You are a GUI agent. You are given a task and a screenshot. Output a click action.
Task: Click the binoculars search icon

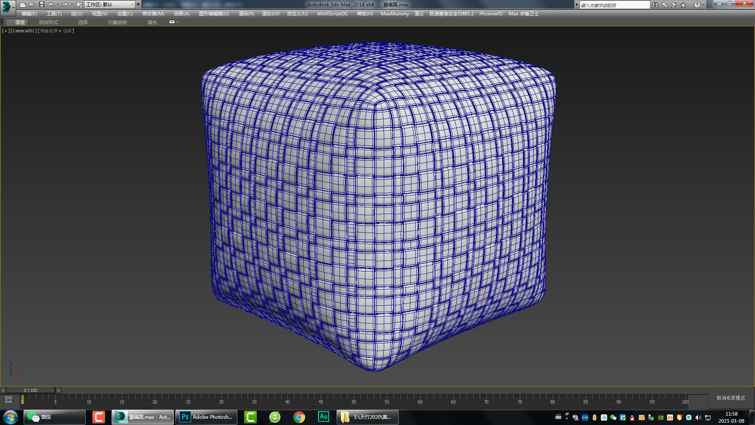(655, 5)
